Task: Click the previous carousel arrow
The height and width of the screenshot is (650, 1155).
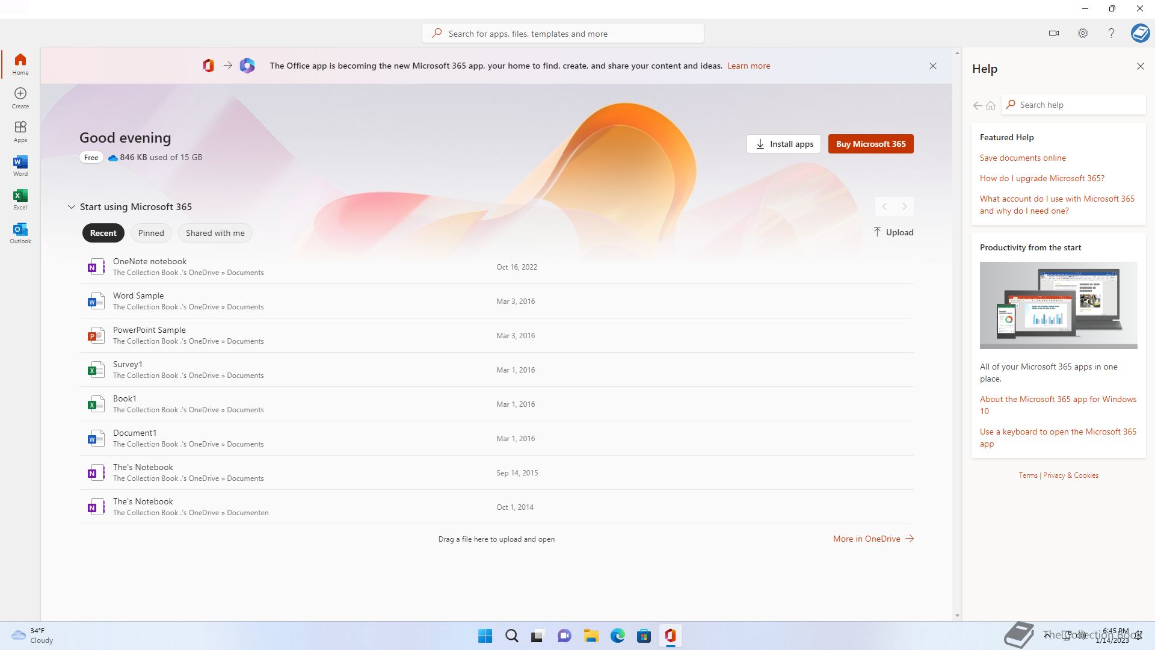Action: (884, 206)
